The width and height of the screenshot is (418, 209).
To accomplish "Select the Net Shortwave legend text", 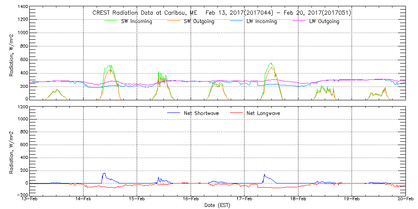I will coord(201,113).
